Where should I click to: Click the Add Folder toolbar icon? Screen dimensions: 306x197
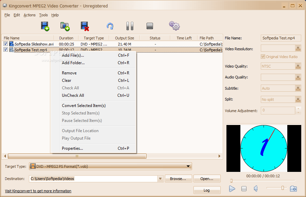[x=65, y=26]
